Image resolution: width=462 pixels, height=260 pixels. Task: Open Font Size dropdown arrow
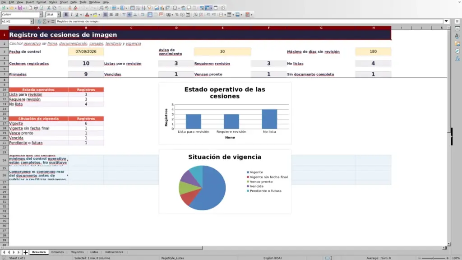point(59,15)
